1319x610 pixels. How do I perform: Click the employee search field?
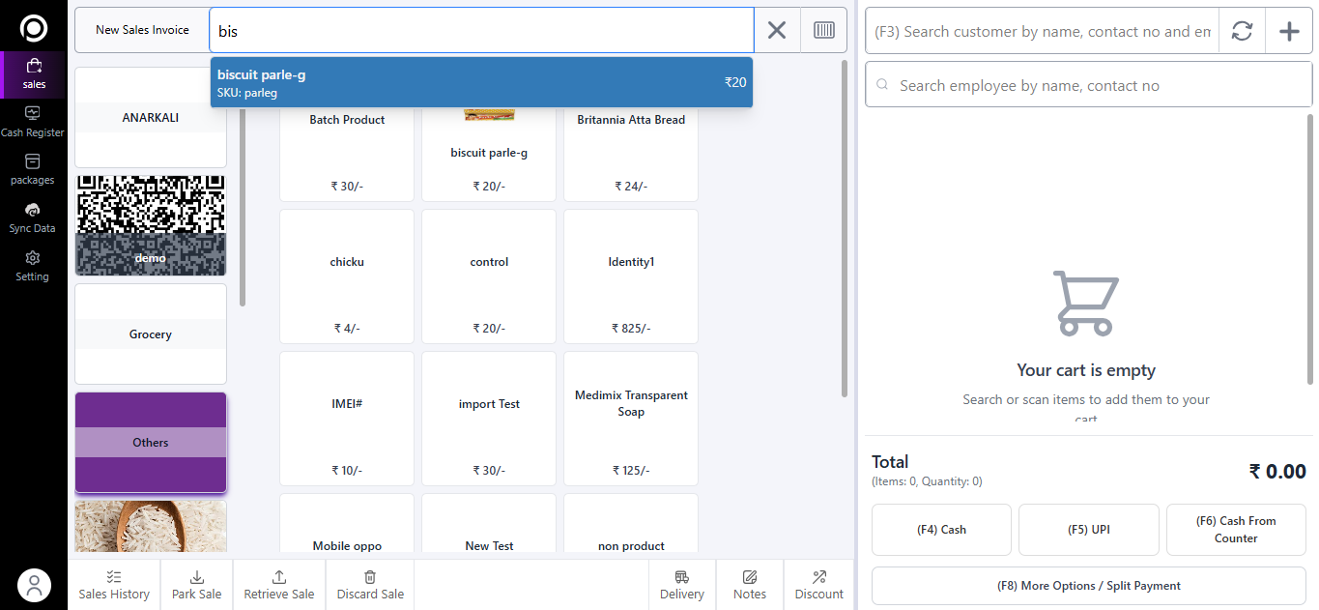click(x=1088, y=86)
